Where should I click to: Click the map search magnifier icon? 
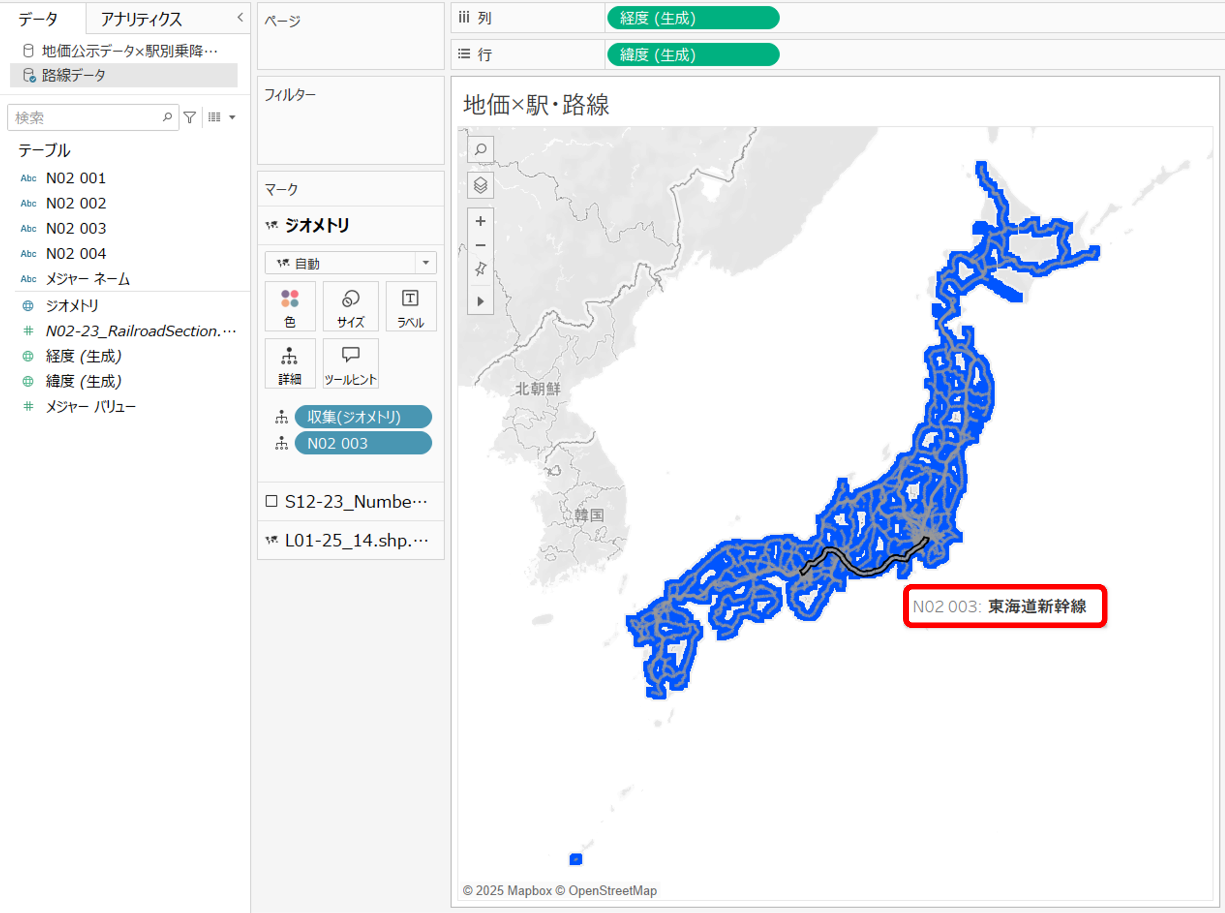481,149
